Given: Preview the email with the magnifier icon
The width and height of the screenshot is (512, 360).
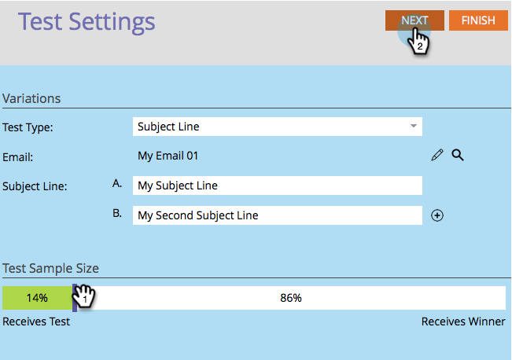Looking at the screenshot, I should (x=457, y=156).
